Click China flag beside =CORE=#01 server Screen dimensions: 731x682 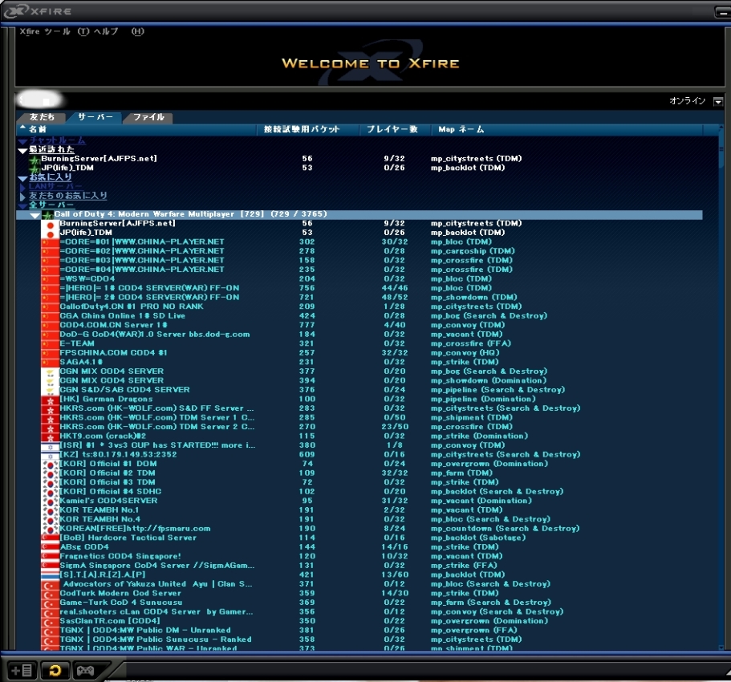[50, 242]
